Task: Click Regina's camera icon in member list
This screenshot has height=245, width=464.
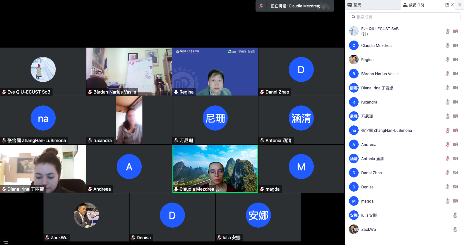Action: pos(455,60)
